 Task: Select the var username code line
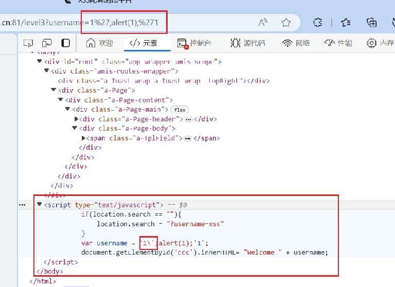point(145,243)
